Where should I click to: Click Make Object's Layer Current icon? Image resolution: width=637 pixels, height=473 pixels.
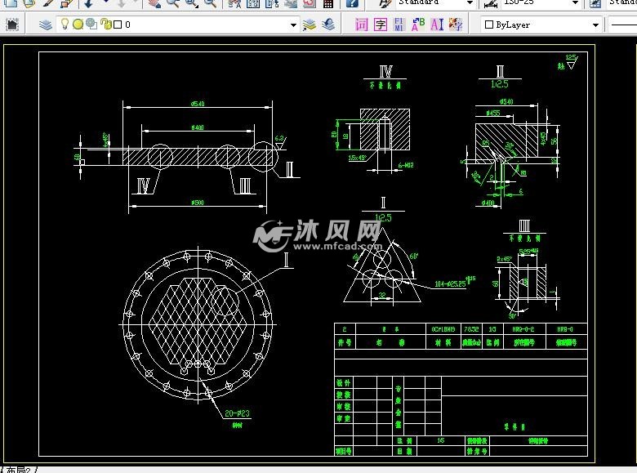coord(310,25)
